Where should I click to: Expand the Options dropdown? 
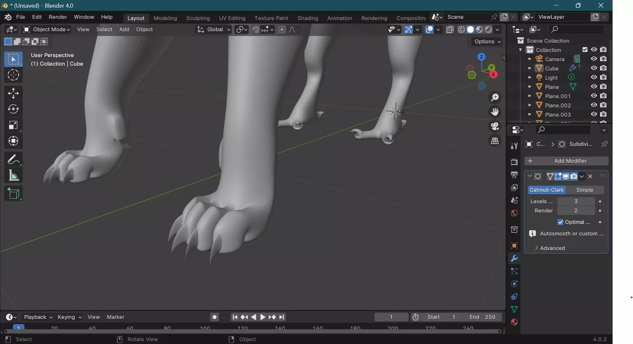tap(487, 41)
